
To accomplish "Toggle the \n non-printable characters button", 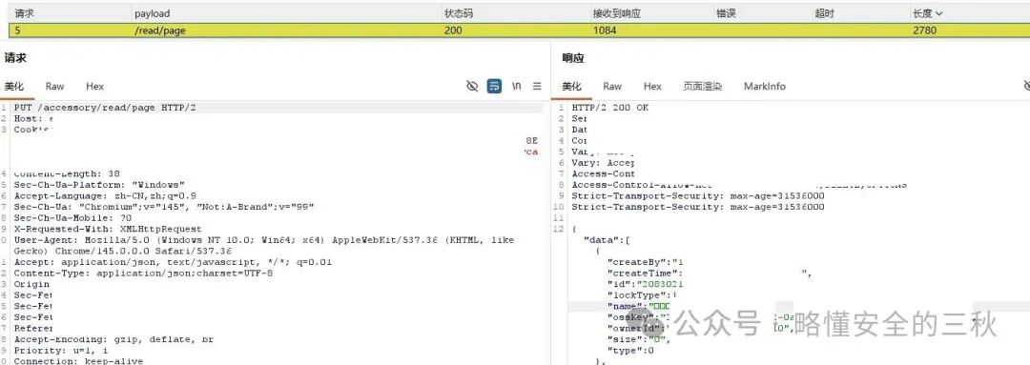I will point(517,86).
